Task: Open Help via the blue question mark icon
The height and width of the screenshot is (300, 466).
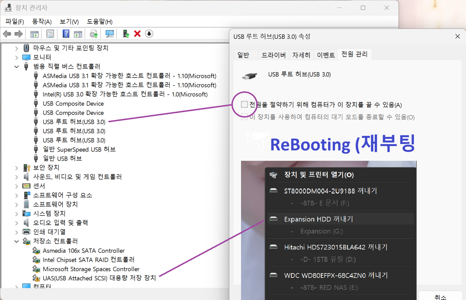Action: 66,34
